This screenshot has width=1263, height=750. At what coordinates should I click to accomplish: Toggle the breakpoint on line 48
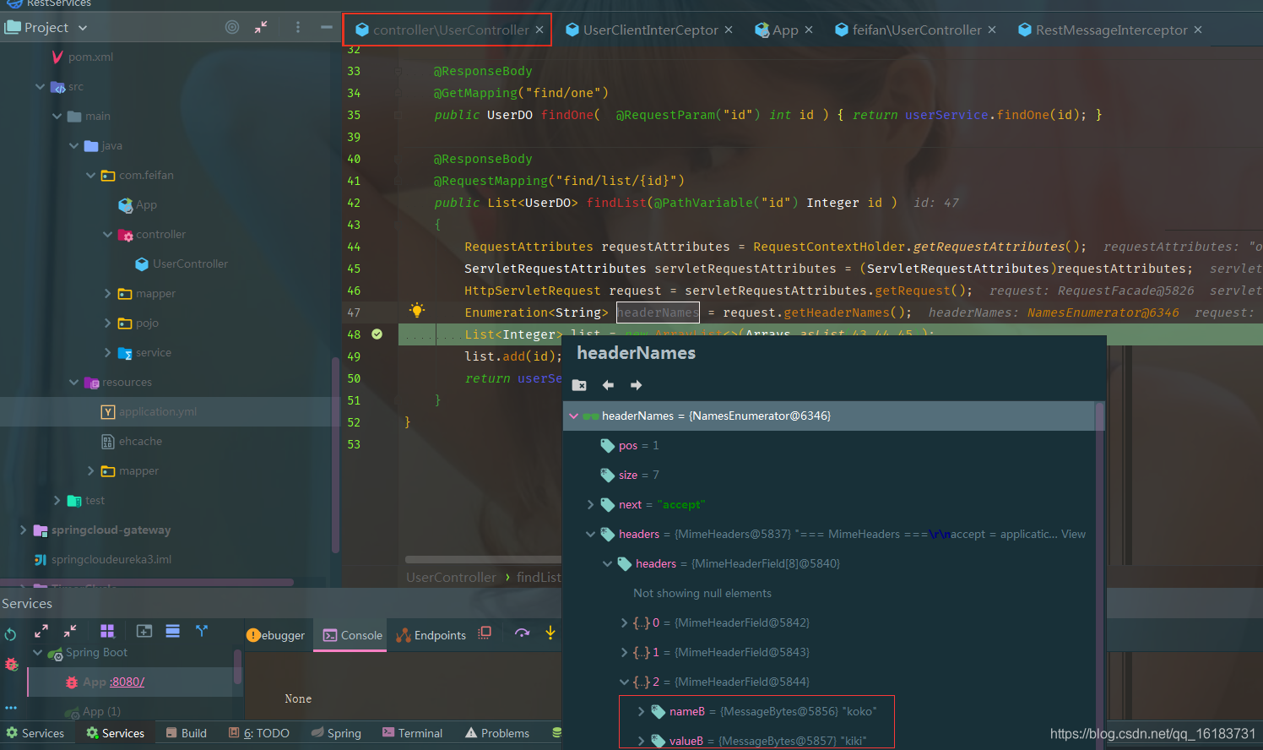(x=377, y=334)
